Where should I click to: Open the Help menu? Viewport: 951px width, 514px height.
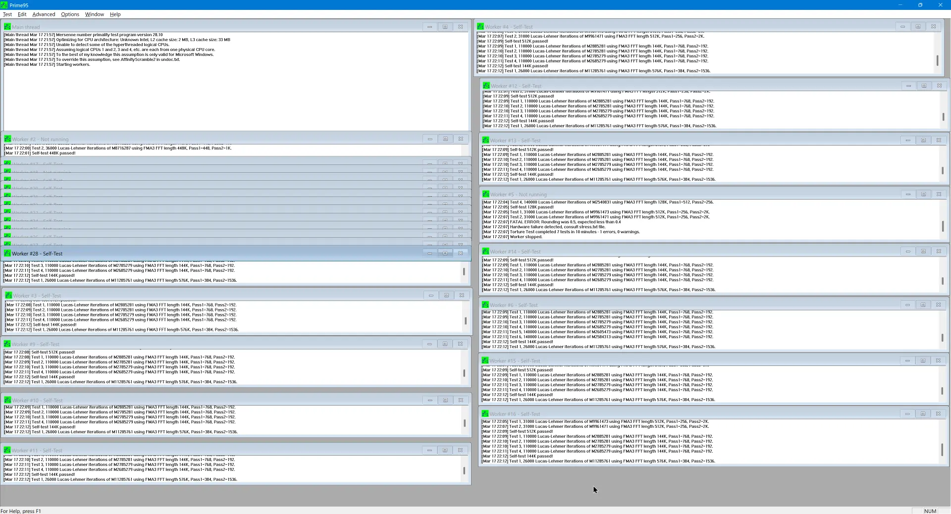pyautogui.click(x=115, y=14)
